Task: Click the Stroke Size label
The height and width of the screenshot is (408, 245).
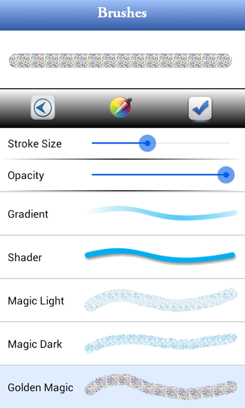Action: pyautogui.click(x=34, y=144)
